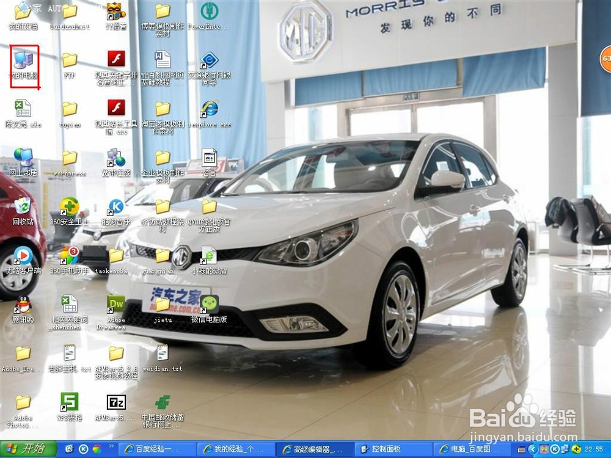The height and width of the screenshot is (458, 611).
Task: Open the 企业模板制作素材 folder
Action: coord(163,158)
